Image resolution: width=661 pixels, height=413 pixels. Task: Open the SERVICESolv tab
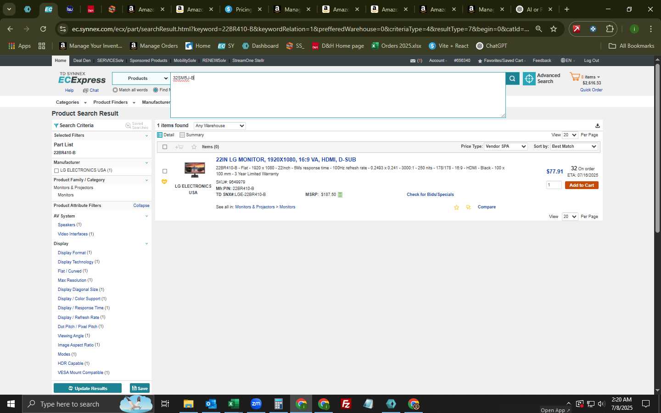point(110,61)
